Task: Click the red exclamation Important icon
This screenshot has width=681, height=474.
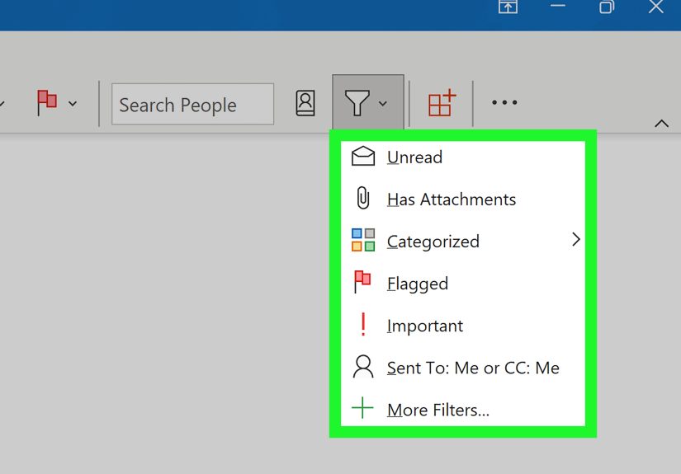Action: pyautogui.click(x=363, y=325)
